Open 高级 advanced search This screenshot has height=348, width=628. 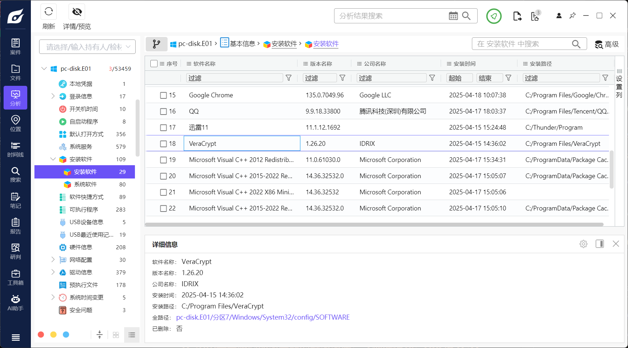(607, 44)
